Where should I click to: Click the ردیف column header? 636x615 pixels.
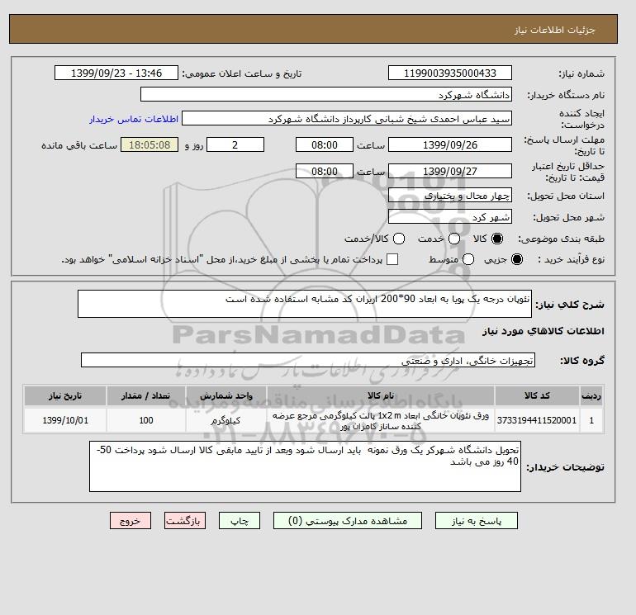point(591,395)
